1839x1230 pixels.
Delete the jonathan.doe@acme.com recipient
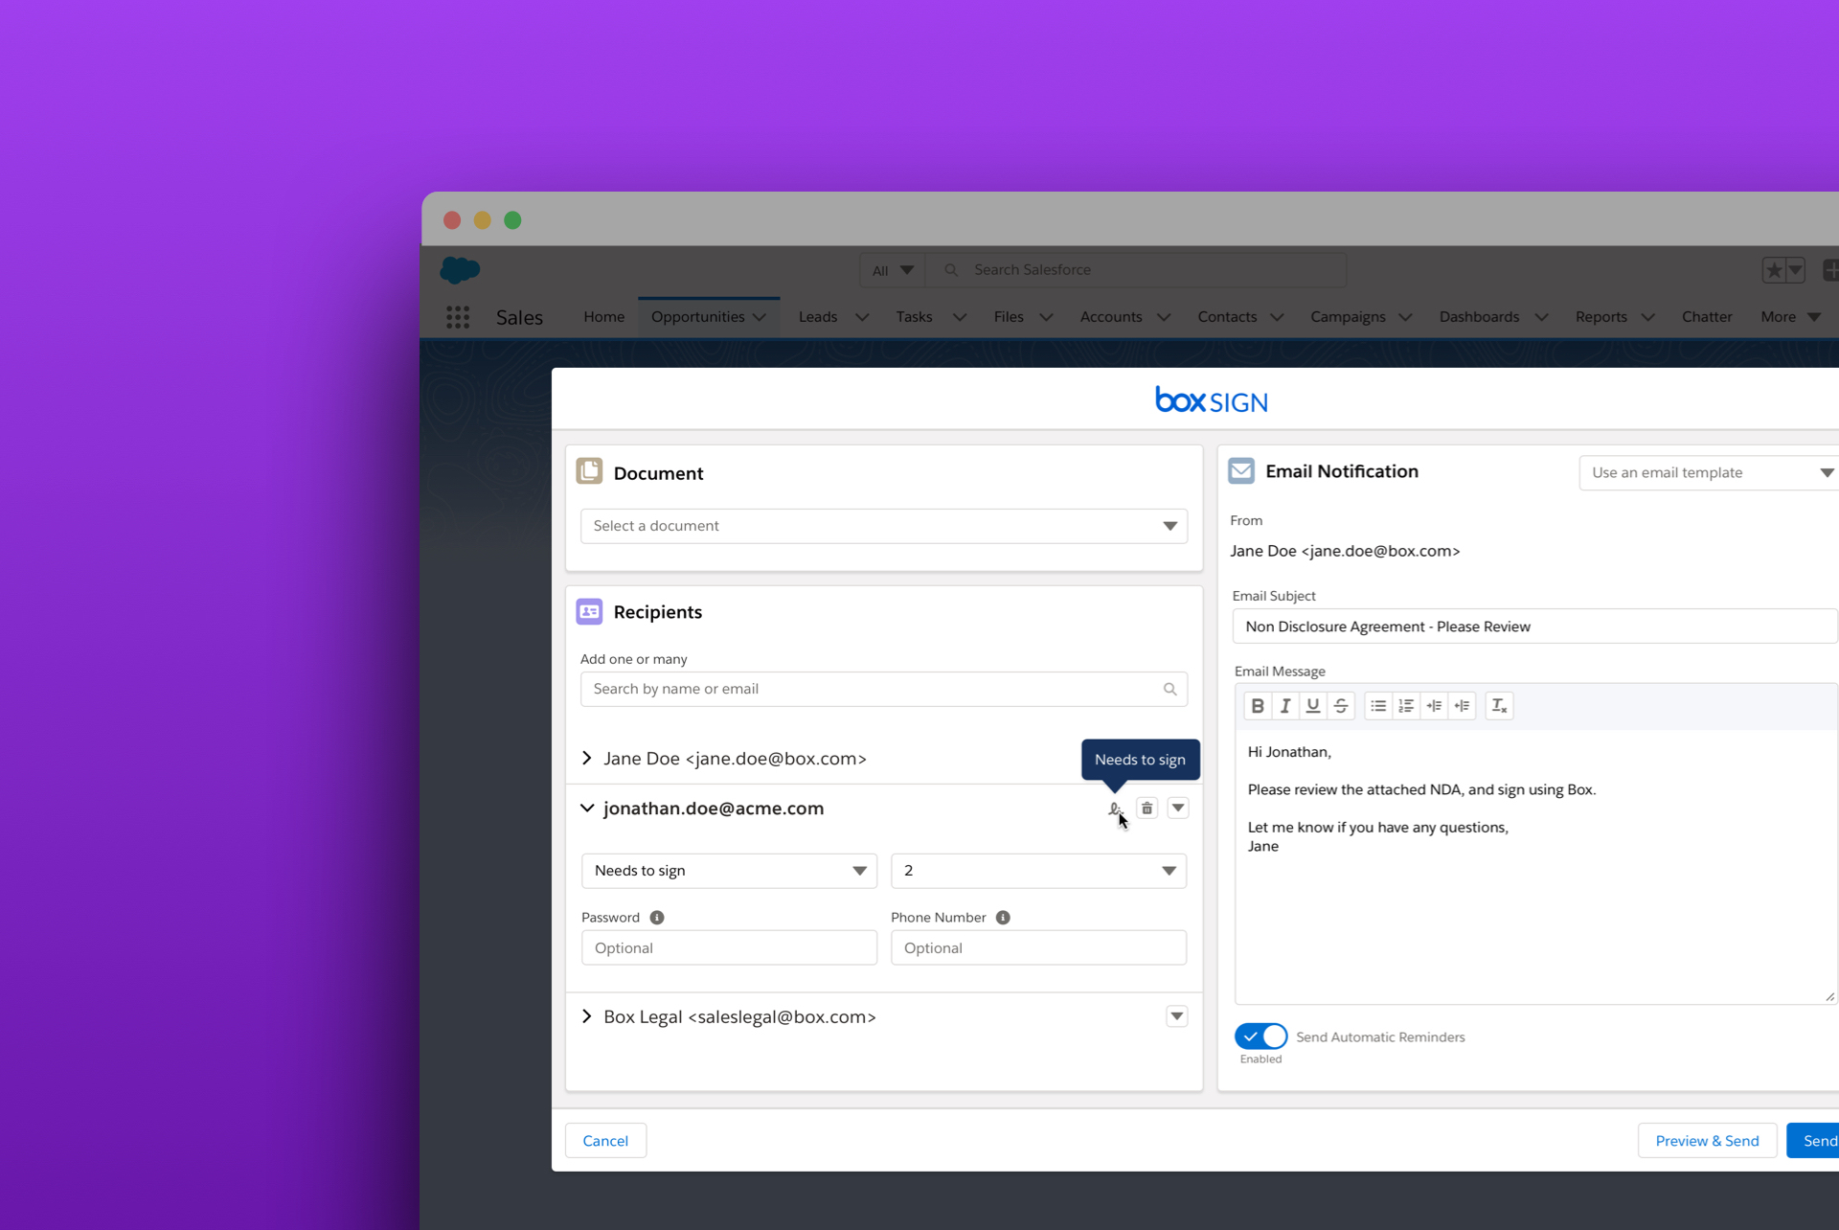[x=1147, y=808]
